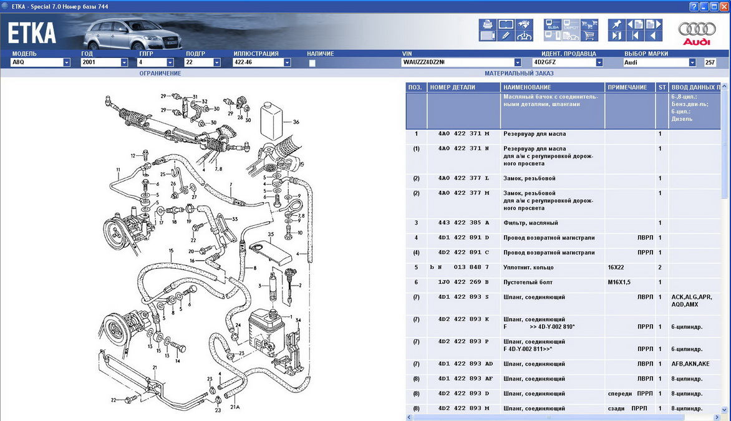731x421 pixels.
Task: Click the help question mark button
Action: click(694, 6)
